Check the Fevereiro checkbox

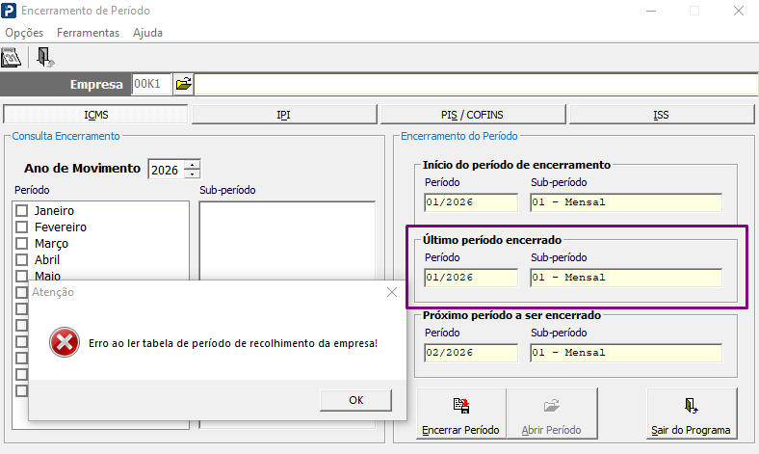tap(22, 227)
